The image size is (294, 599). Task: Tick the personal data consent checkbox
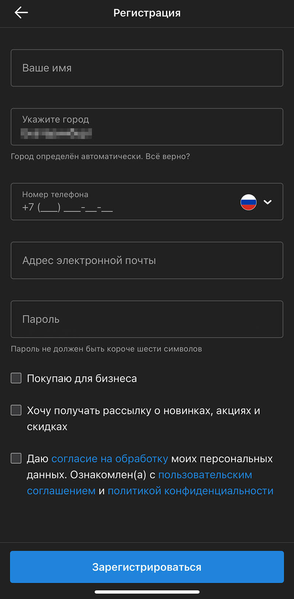pos(16,458)
